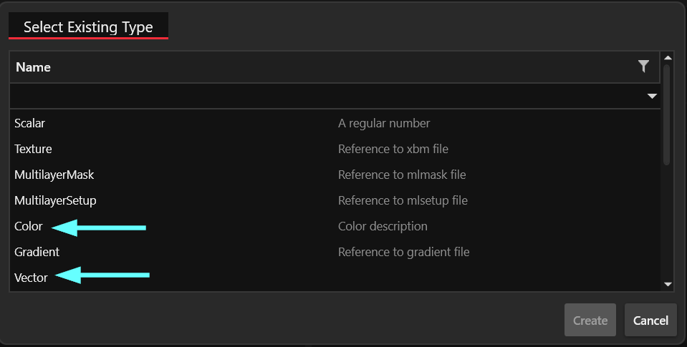Click the 'A regular number' description
This screenshot has height=347, width=687.
click(x=384, y=123)
